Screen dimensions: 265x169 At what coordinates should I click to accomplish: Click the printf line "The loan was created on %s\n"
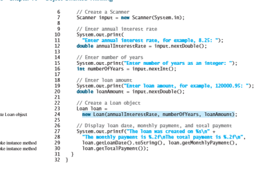click(x=146, y=131)
